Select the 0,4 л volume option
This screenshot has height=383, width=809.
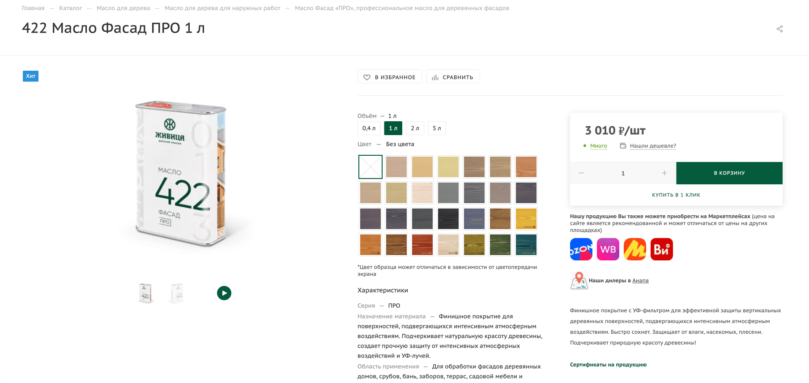tap(369, 128)
